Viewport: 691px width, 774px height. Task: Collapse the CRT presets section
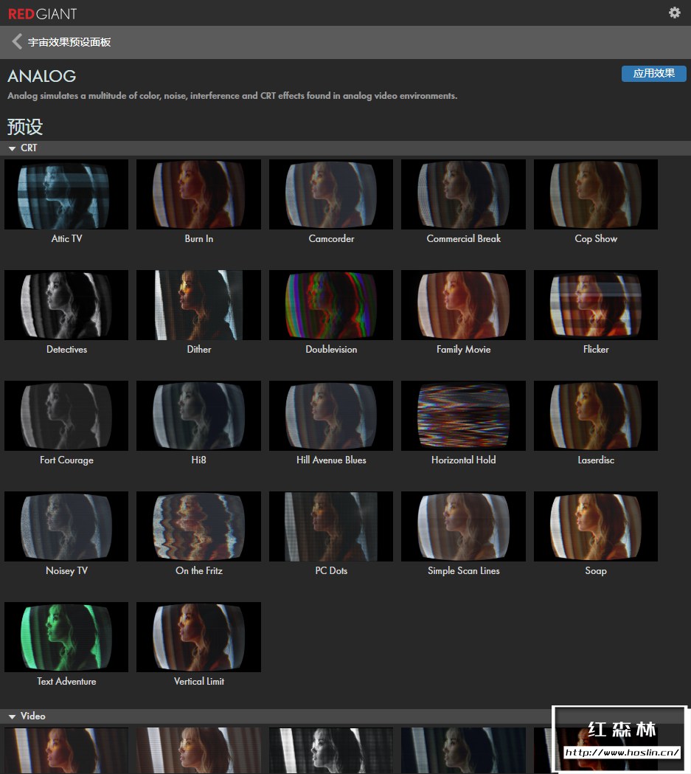pos(13,148)
